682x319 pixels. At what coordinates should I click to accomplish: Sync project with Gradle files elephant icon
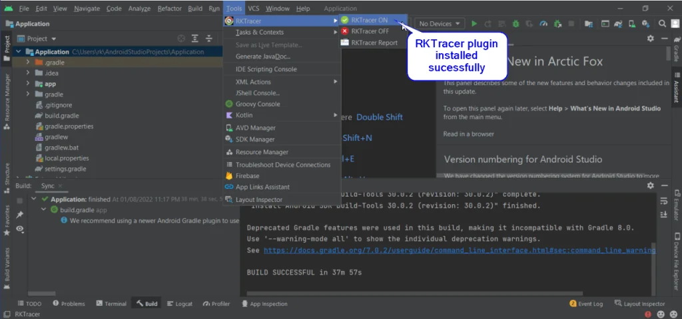618,24
